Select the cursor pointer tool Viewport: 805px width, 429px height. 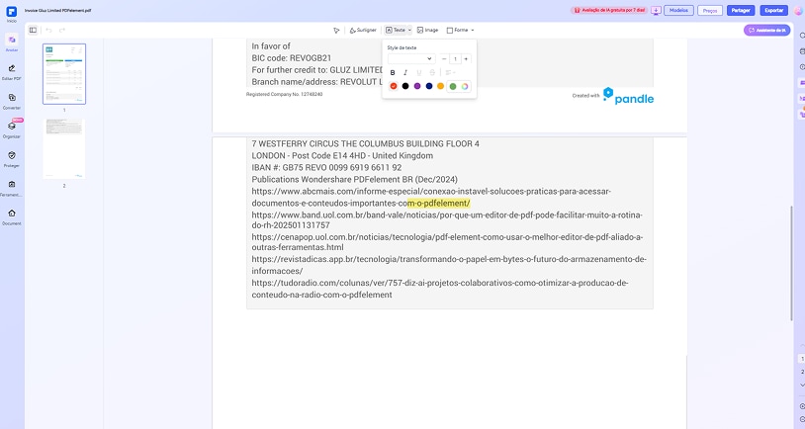tap(336, 31)
